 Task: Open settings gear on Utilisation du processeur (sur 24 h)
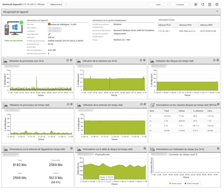pos(71,60)
